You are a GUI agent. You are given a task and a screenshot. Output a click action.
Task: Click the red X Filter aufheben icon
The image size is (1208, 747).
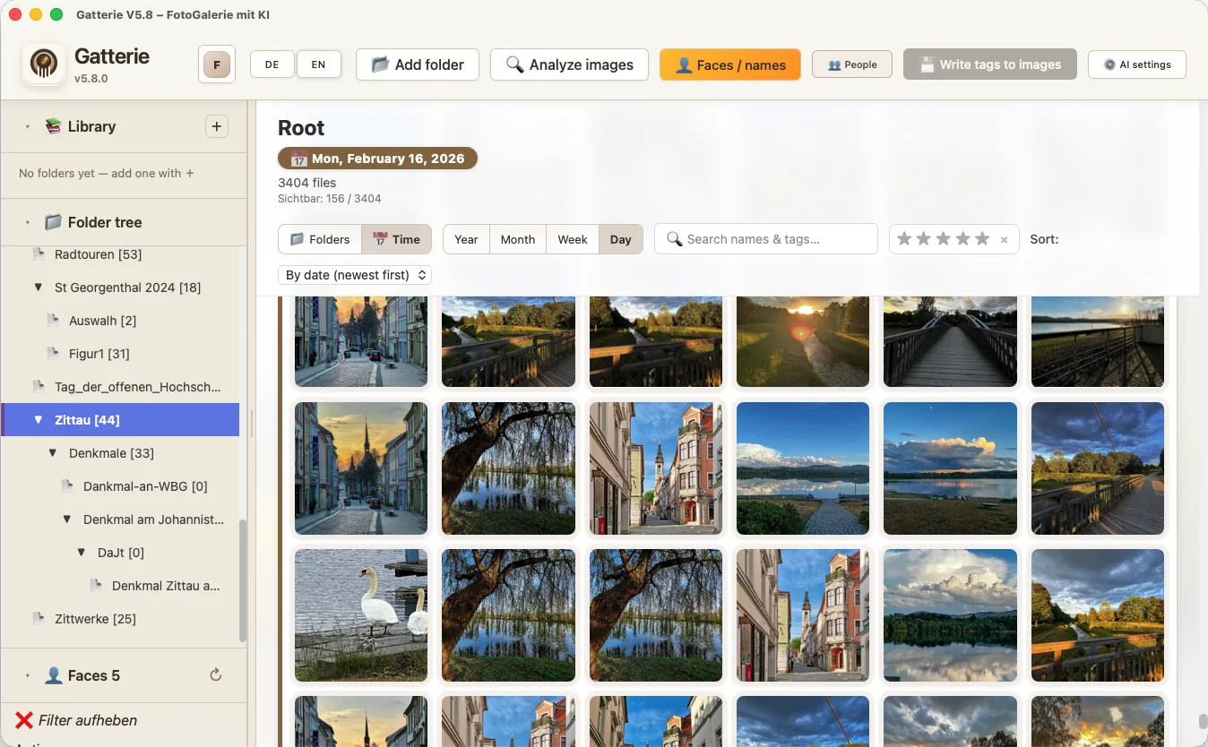(24, 720)
